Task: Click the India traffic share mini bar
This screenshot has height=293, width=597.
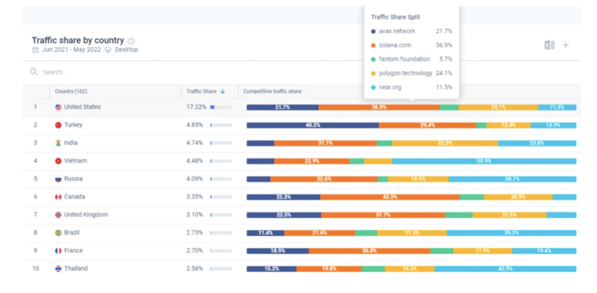Action: coord(221,143)
